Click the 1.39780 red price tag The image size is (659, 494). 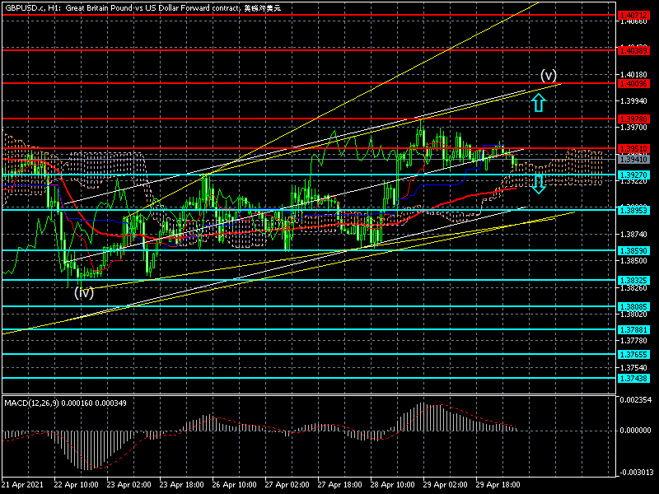tap(633, 119)
